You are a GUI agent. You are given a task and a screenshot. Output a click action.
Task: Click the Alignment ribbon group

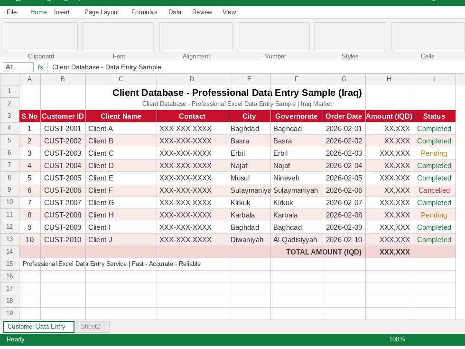196,37
